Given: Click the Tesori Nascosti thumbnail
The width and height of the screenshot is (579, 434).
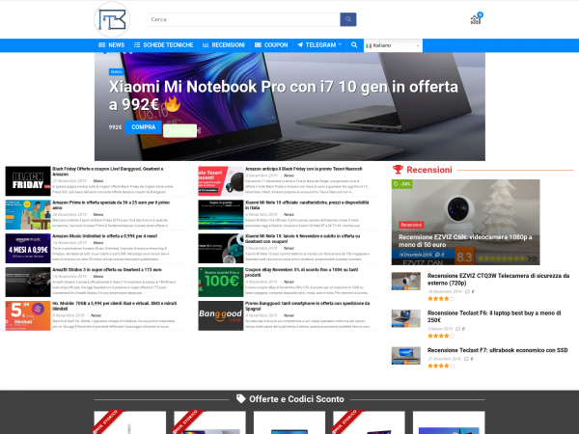Looking at the screenshot, I should click(x=221, y=181).
